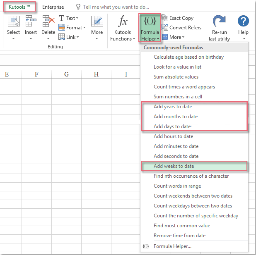Choose Add years to date
This screenshot has width=256, height=255.
click(194, 107)
